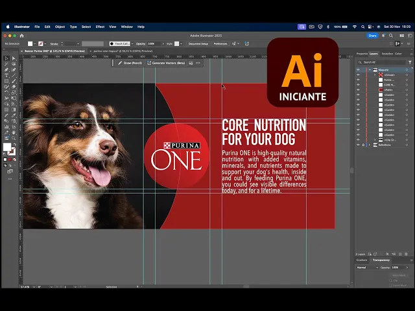
Task: Select the Free Transform tool
Action: coord(14,98)
